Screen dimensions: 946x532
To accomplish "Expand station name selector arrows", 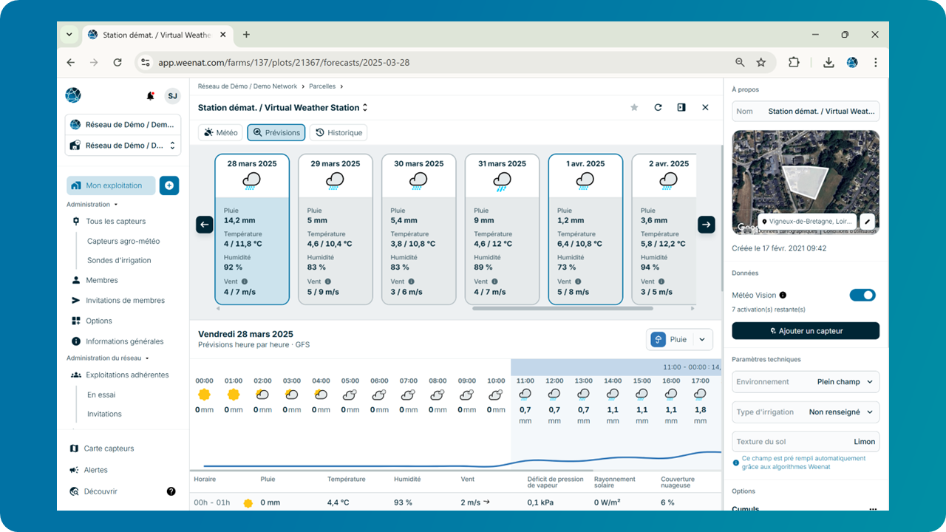I will click(365, 108).
